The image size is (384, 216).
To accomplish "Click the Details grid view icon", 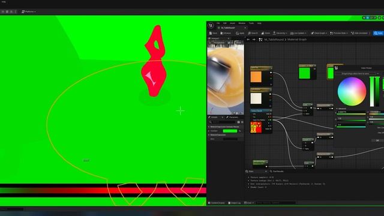I will click(239, 122).
